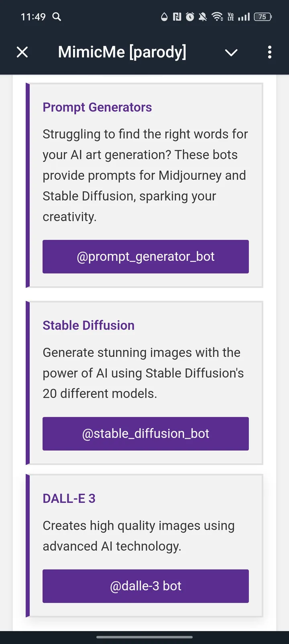
Task: Tap the NFC status icon
Action: [x=177, y=17]
